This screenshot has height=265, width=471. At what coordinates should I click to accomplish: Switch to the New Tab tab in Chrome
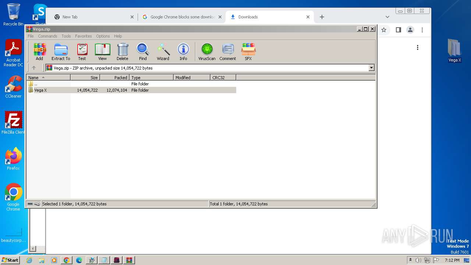(x=93, y=17)
